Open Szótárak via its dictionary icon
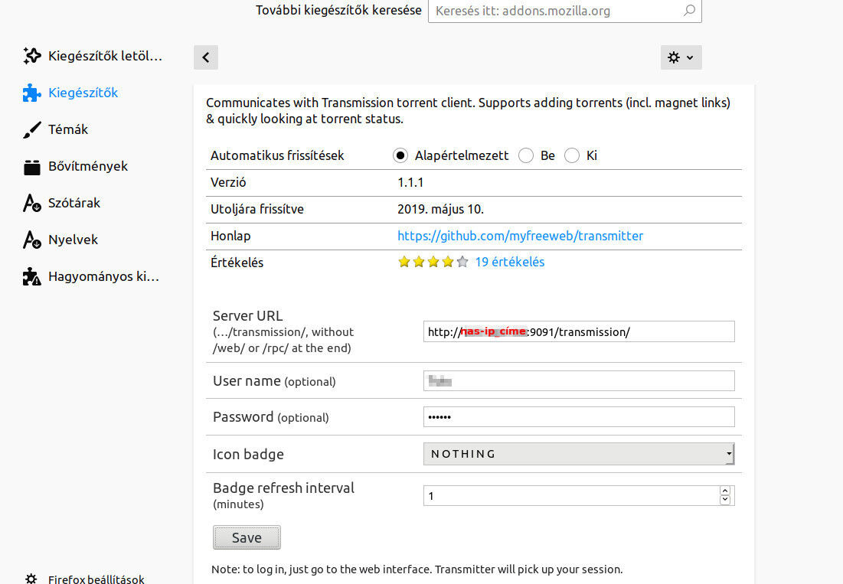 (32, 203)
